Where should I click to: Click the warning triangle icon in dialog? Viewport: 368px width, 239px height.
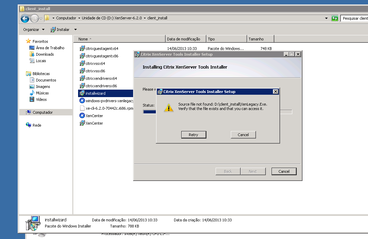168,108
